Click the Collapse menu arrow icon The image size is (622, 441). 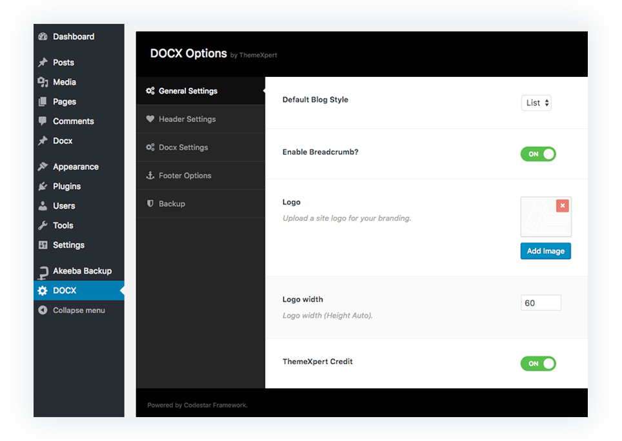(x=43, y=310)
